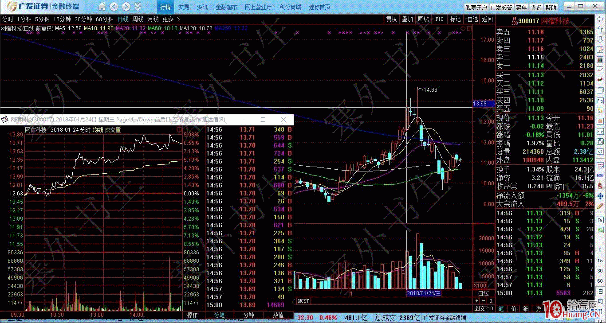Click the red dollar sign sidebar icon
The width and height of the screenshot is (606, 323).
[x=600, y=186]
